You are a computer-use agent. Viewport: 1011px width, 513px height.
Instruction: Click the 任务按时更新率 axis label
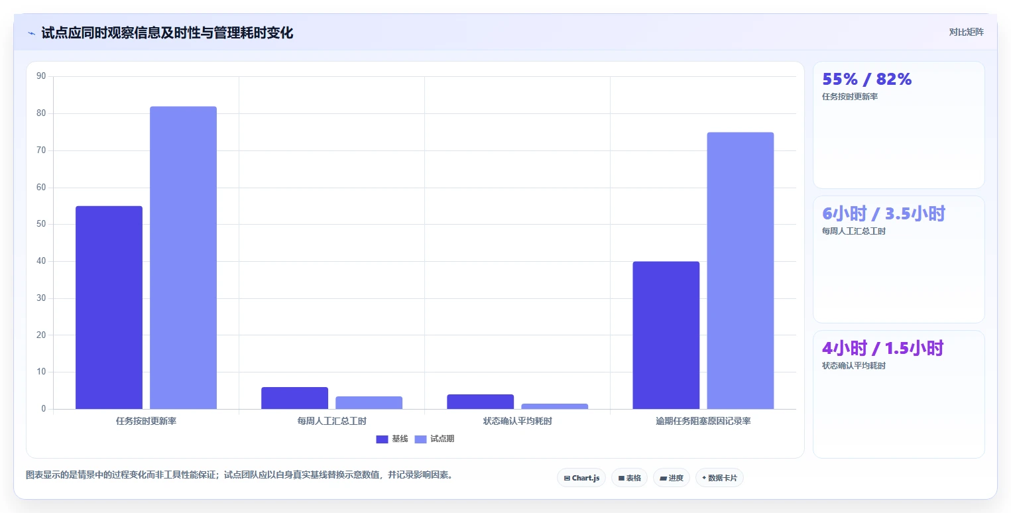point(146,421)
